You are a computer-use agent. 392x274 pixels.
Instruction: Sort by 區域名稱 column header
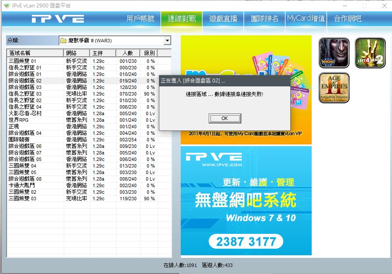[x=35, y=53]
